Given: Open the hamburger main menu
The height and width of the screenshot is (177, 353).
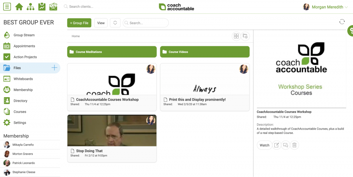Looking at the screenshot, I should point(7,7).
